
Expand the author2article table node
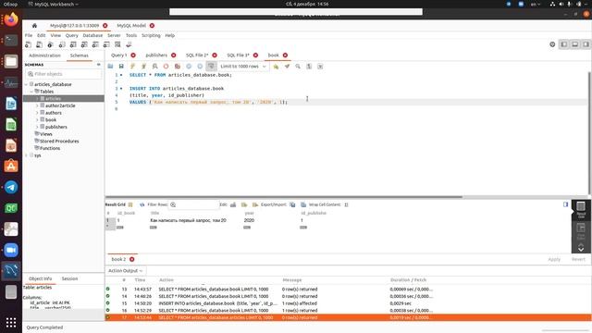[37, 105]
